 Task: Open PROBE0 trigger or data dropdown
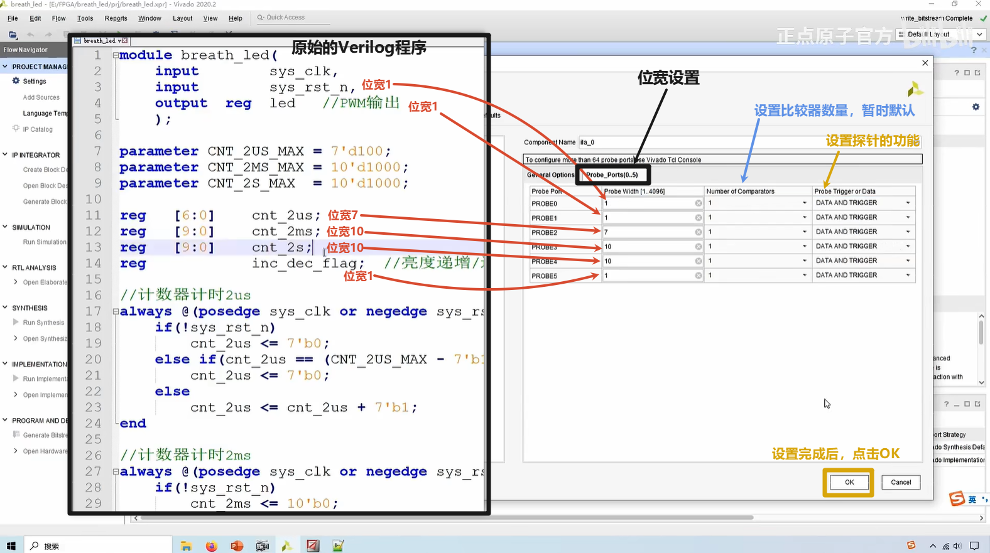pos(908,203)
